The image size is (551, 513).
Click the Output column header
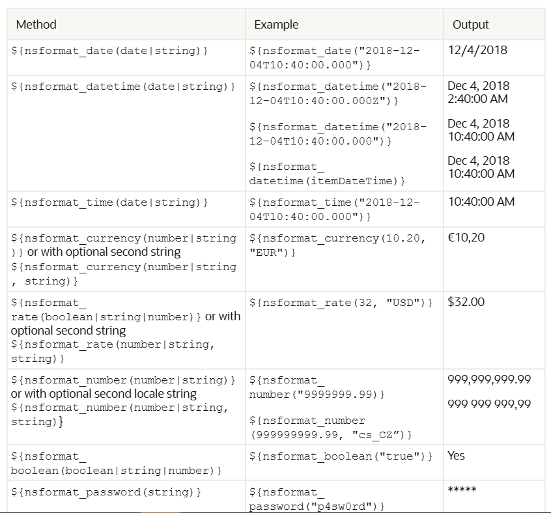click(470, 25)
